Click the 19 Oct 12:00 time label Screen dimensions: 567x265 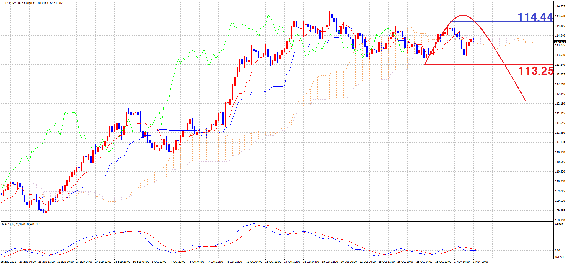[330, 262]
